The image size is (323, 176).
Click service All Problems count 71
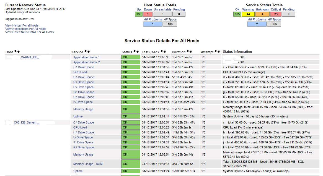pyautogui.click(x=257, y=24)
